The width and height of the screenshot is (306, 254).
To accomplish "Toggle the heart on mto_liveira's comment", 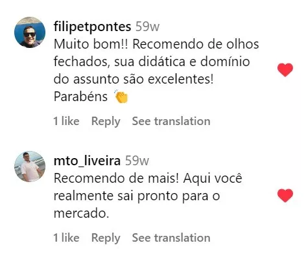I will click(285, 196).
